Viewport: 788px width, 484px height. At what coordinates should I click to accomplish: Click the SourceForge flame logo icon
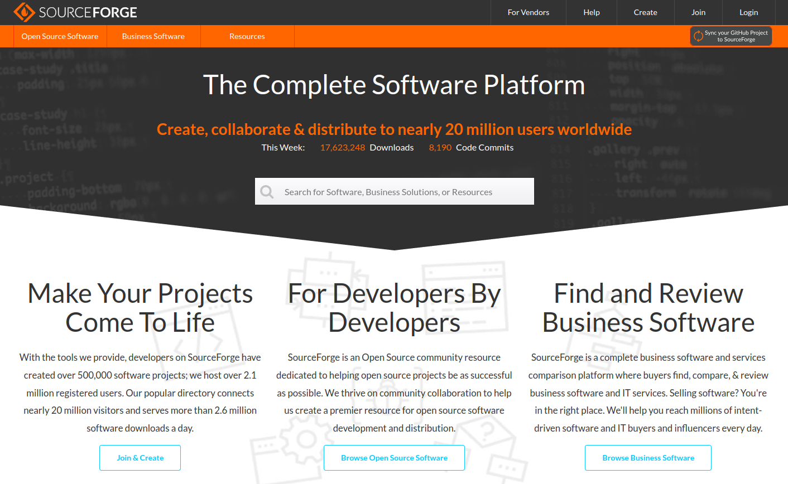pyautogui.click(x=23, y=11)
